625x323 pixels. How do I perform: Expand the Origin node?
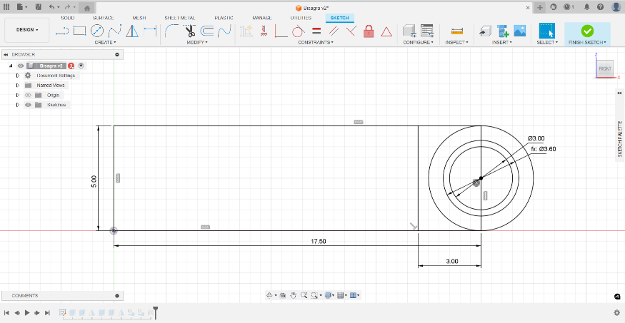coord(18,95)
